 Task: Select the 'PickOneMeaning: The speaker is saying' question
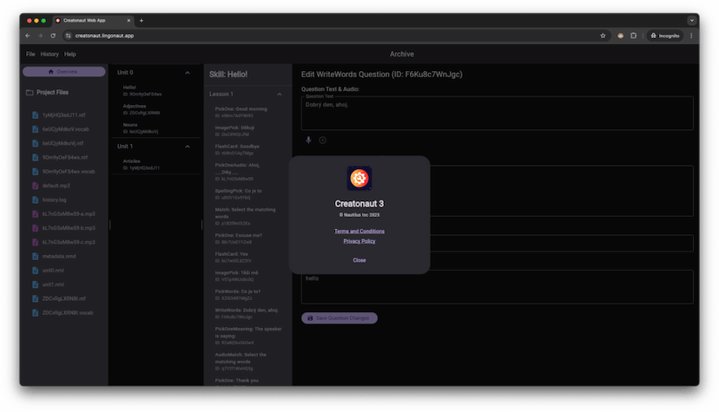(247, 336)
